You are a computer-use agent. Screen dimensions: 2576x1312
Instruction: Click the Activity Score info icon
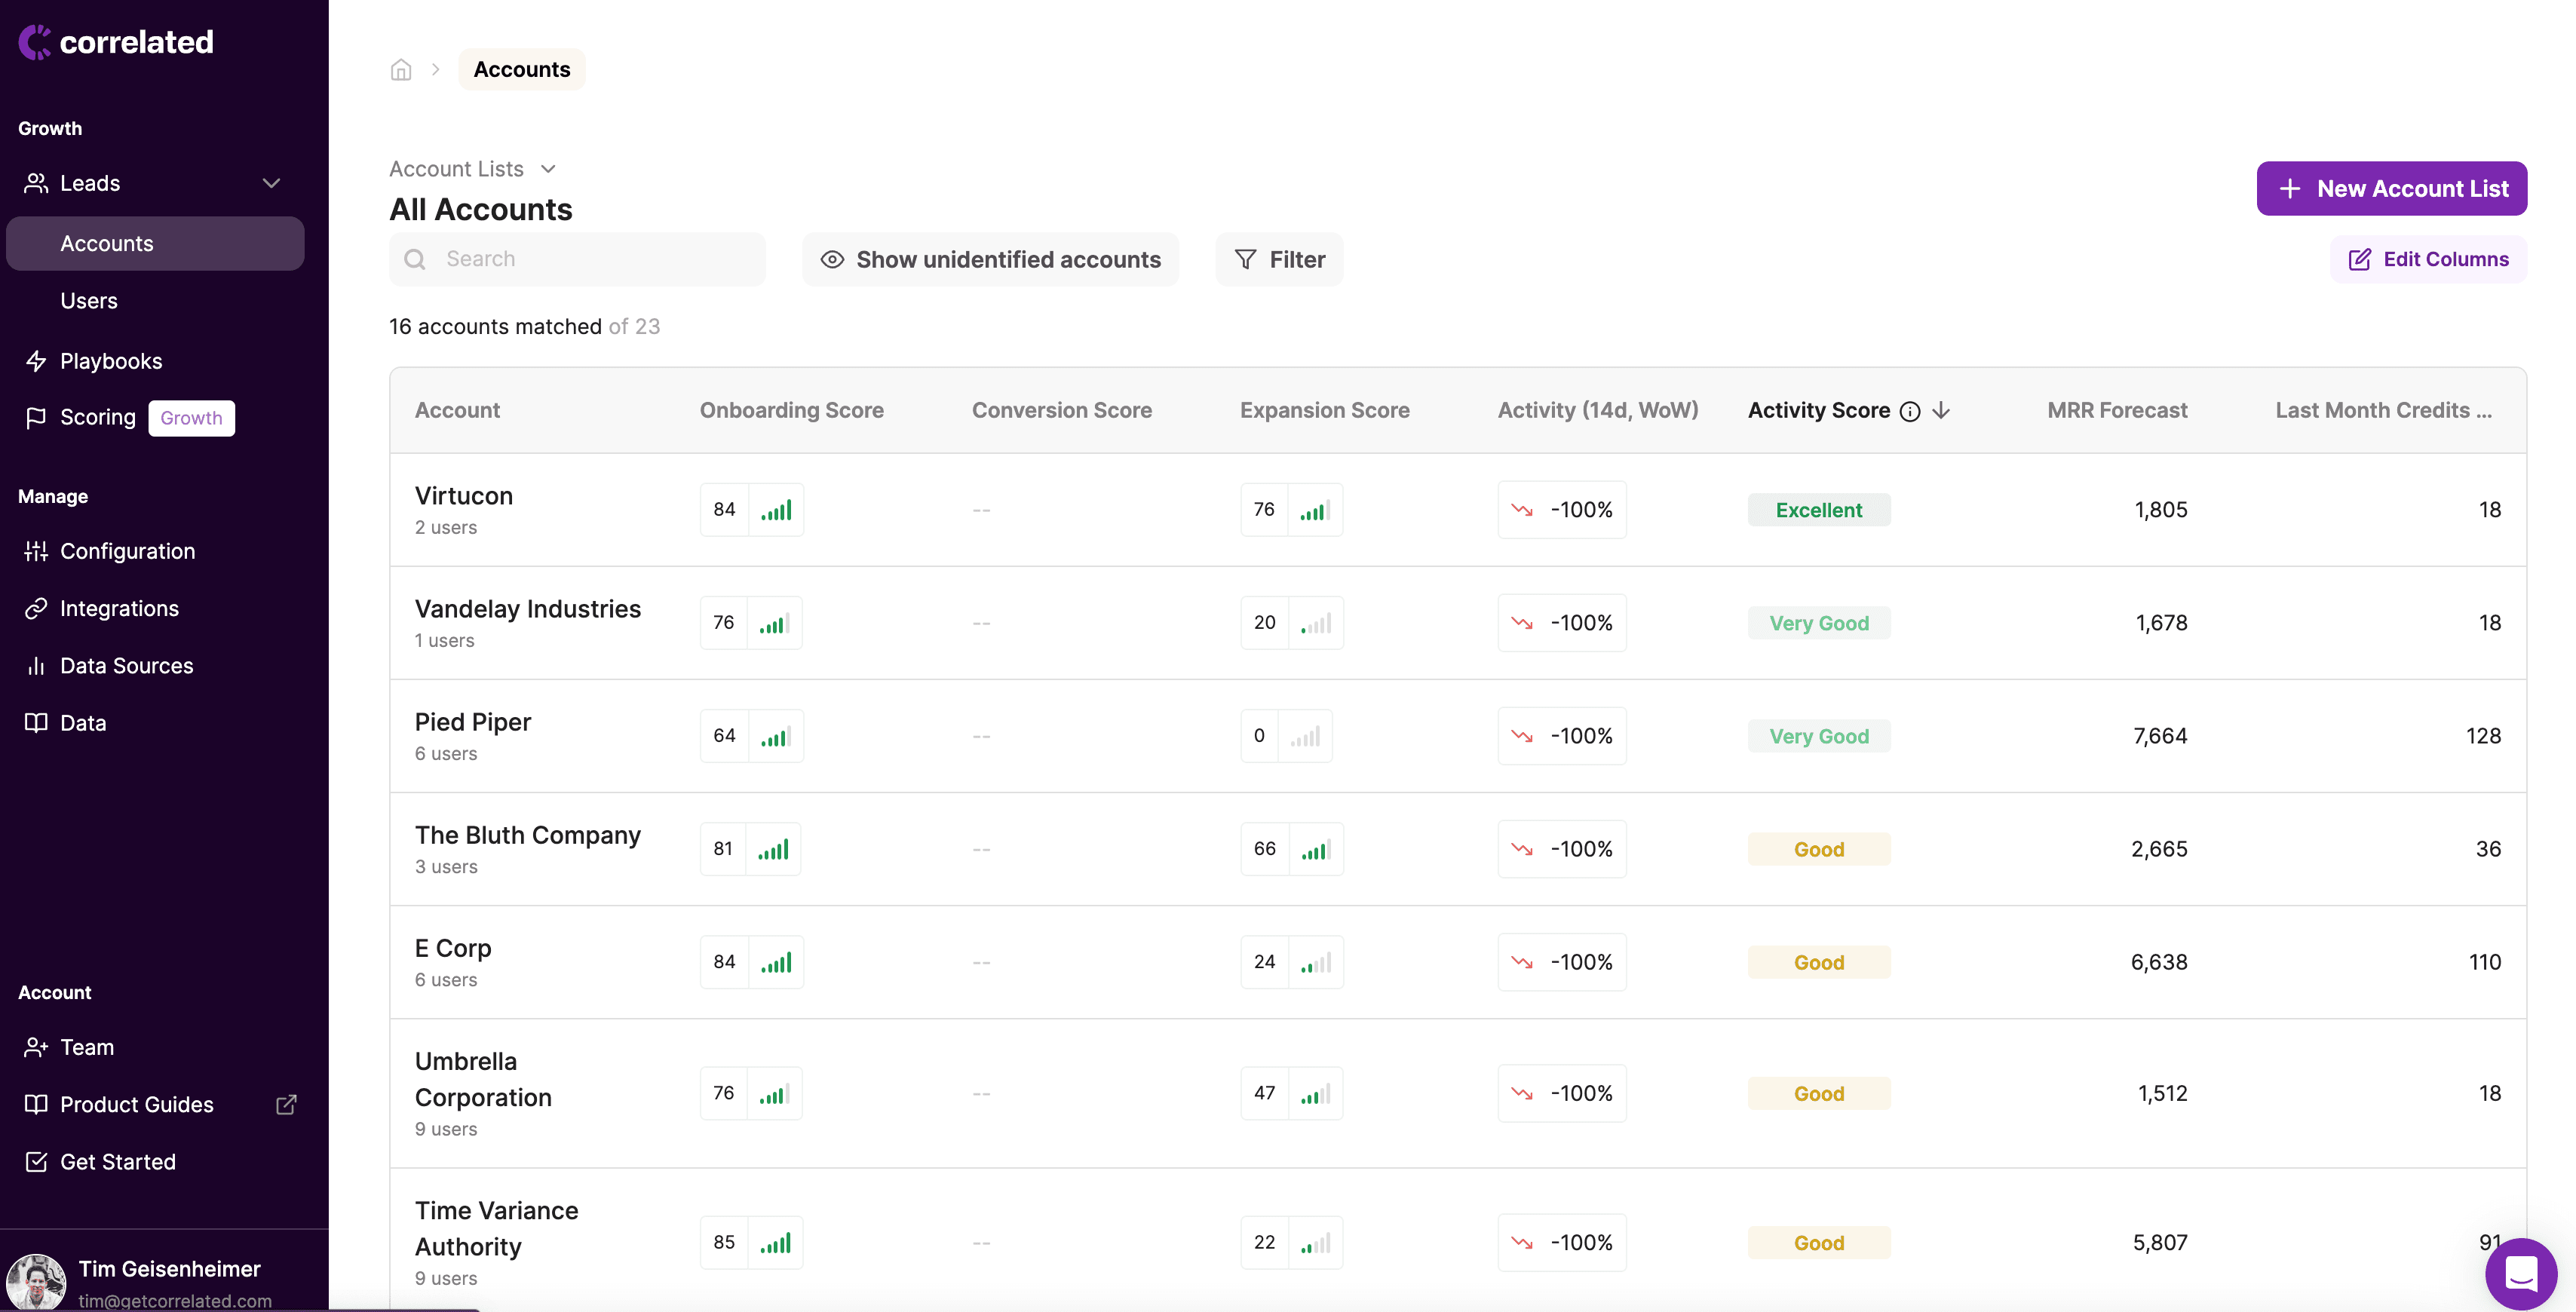[1910, 411]
